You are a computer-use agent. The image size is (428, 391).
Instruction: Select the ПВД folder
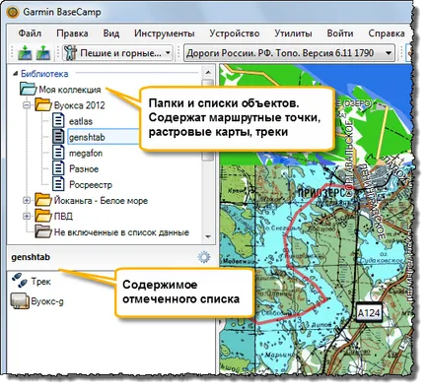click(x=63, y=217)
